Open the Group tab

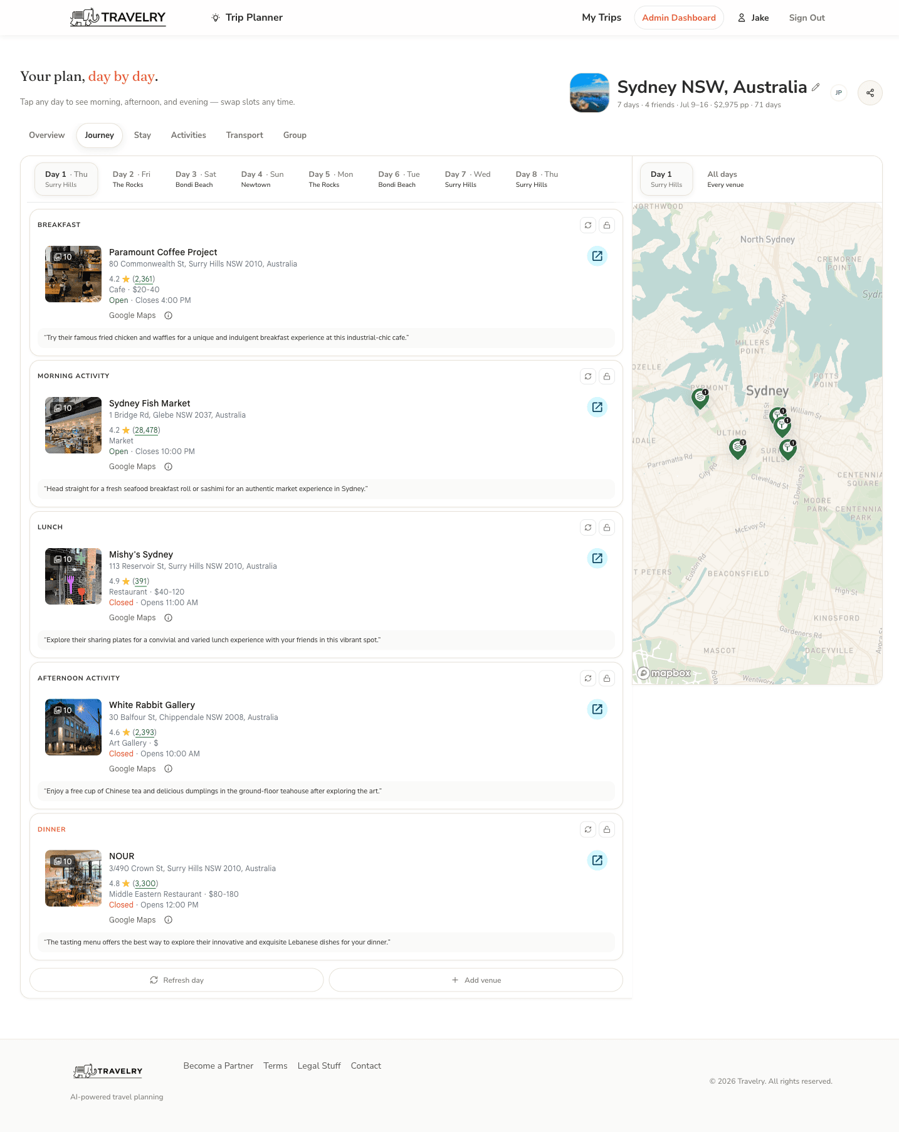click(295, 135)
